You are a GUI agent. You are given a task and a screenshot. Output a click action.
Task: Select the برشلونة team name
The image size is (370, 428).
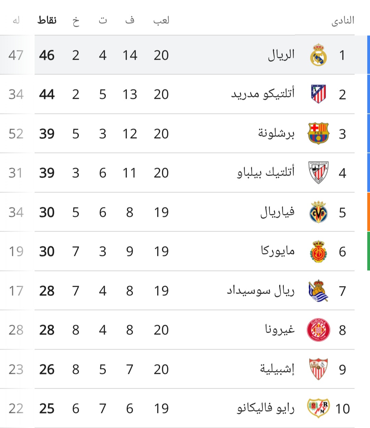(276, 133)
